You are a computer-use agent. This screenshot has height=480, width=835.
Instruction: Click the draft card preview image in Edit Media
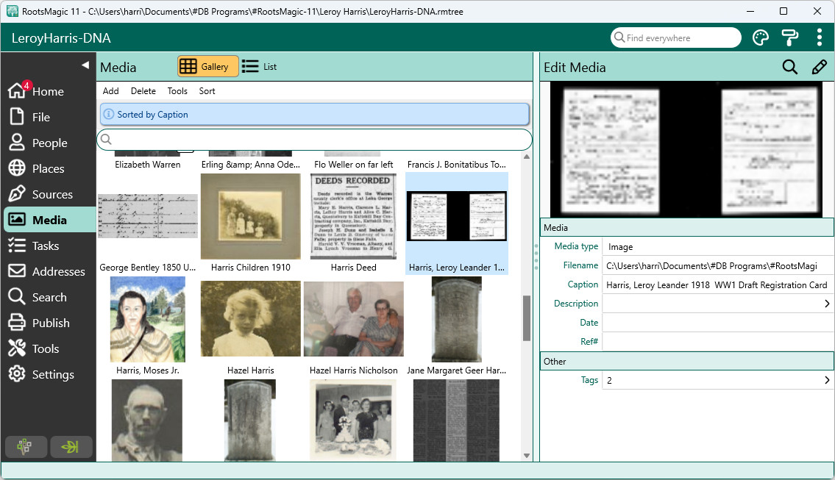[686, 149]
